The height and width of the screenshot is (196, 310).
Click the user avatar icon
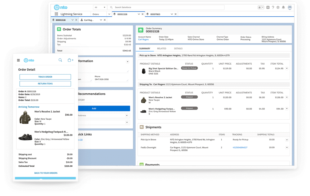290,7
